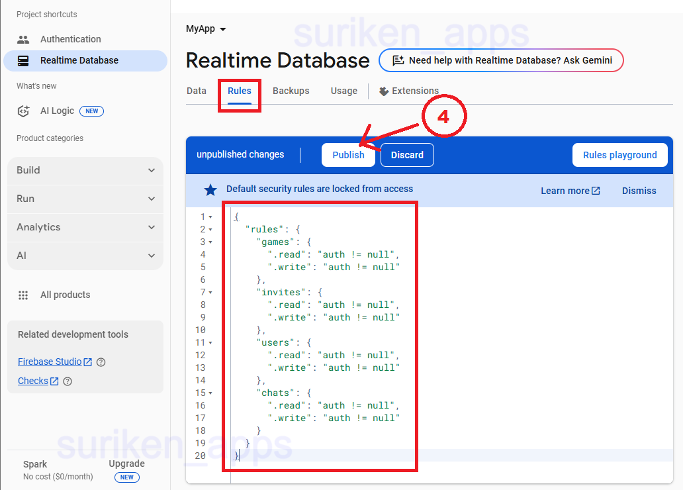The height and width of the screenshot is (490, 683).
Task: Click help icon next to Firebase Studio
Action: [x=101, y=362]
